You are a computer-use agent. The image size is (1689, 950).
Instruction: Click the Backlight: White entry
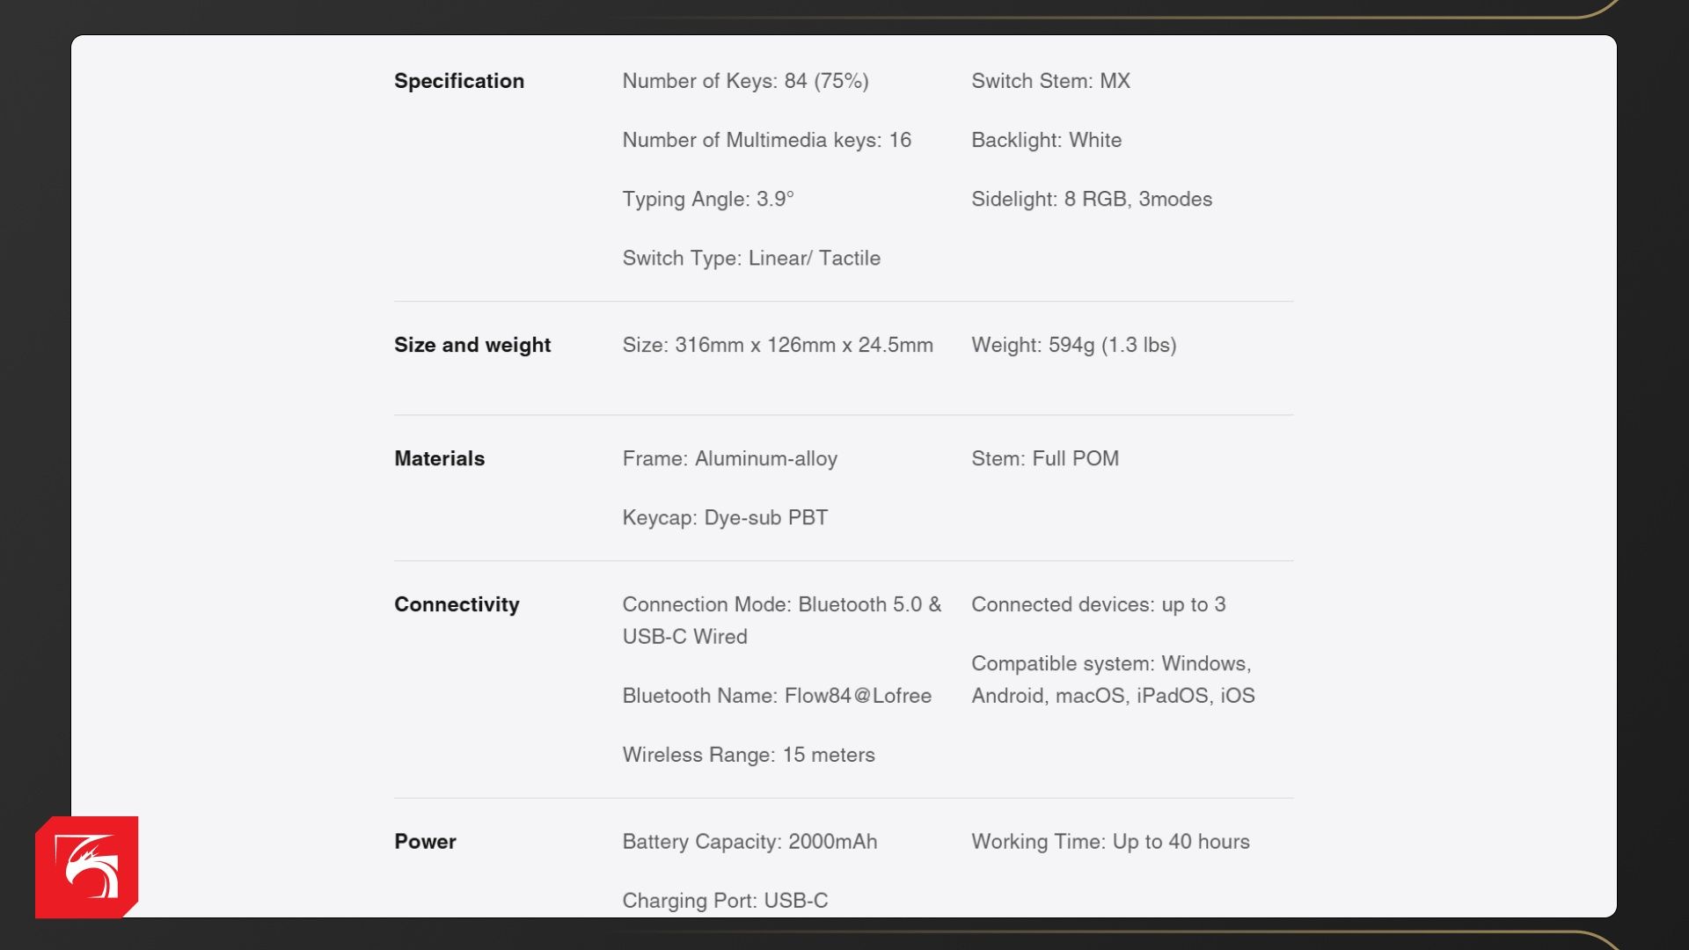(x=1046, y=140)
